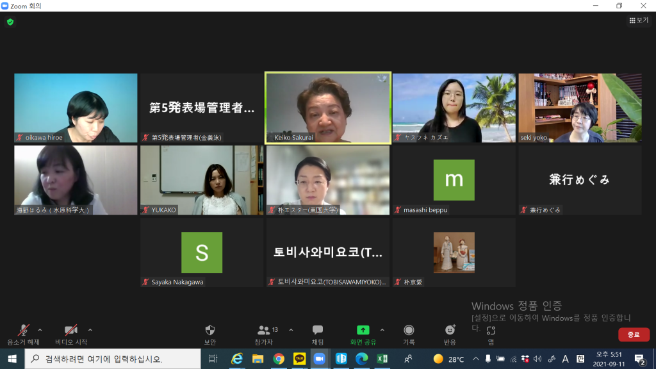The image size is (656, 369).
Task: Open KakaoTalk from taskbar
Action: coord(300,359)
